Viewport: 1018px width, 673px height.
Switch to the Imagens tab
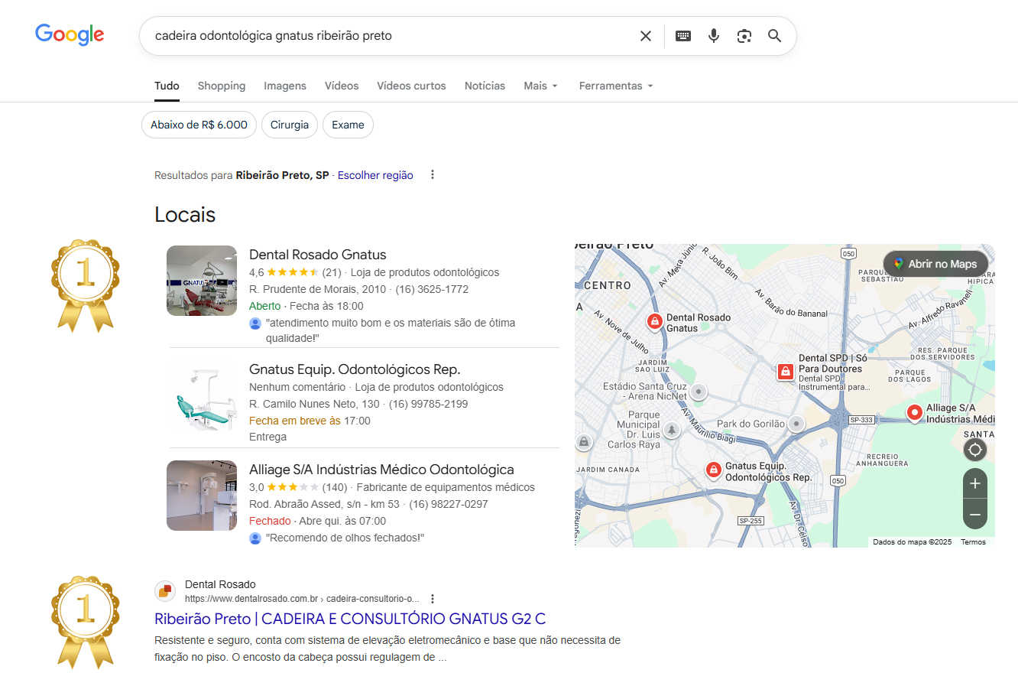tap(285, 86)
